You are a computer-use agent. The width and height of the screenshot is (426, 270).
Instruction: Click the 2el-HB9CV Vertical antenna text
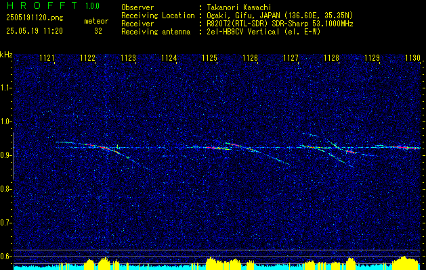point(264,32)
